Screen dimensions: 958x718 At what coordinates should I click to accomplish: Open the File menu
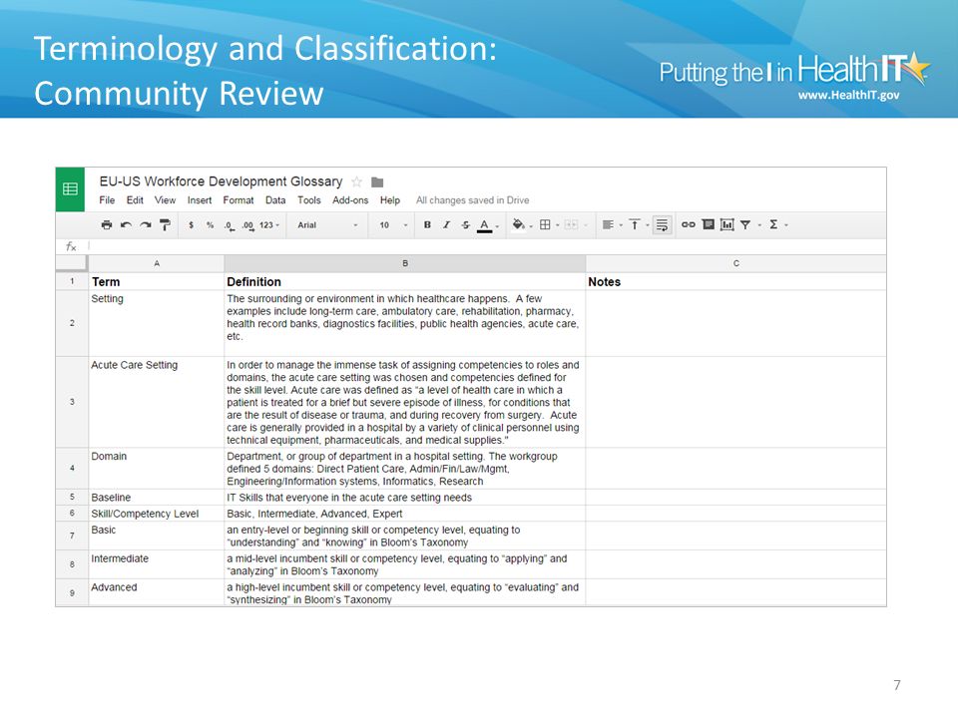point(107,200)
